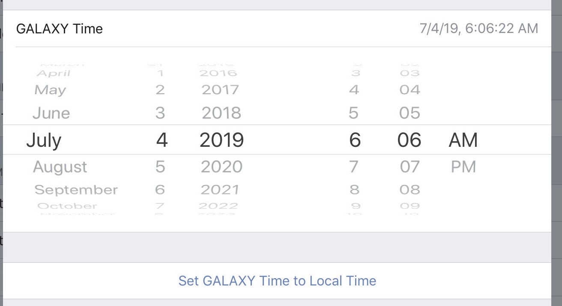Select day 5 in the day wheel
The width and height of the screenshot is (562, 306).
(x=160, y=166)
